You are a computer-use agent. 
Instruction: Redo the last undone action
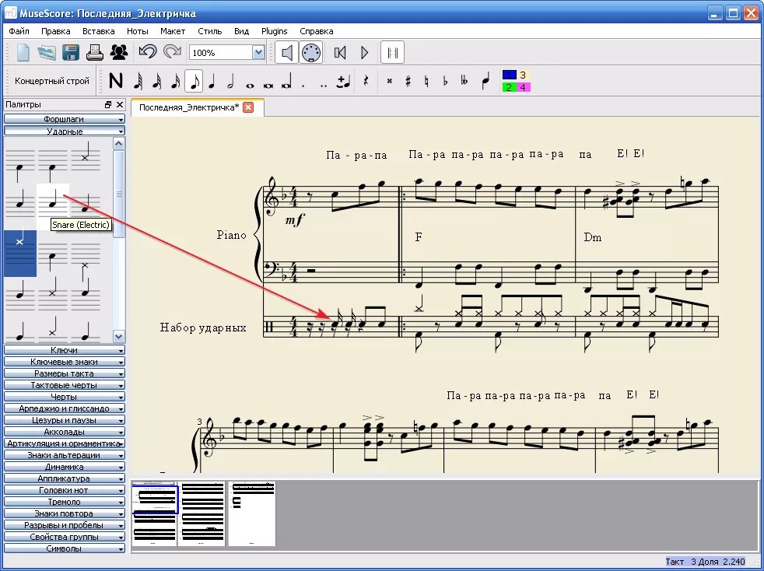point(172,52)
